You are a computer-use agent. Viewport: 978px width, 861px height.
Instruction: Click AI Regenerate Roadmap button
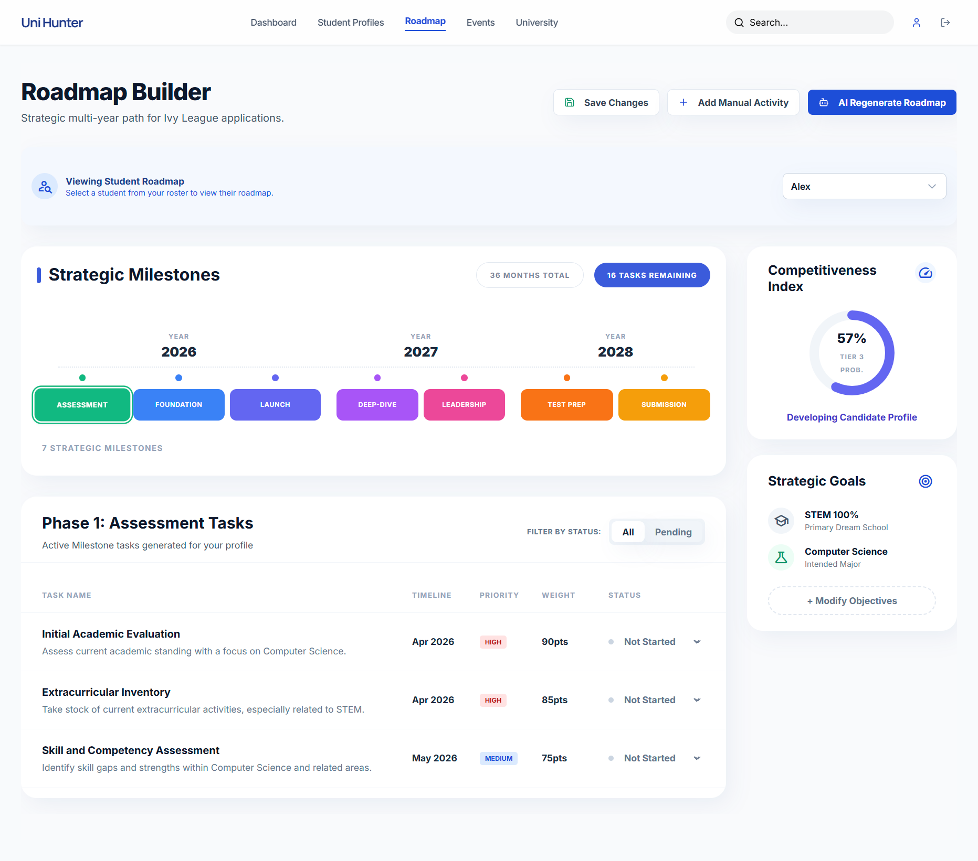[x=882, y=102]
